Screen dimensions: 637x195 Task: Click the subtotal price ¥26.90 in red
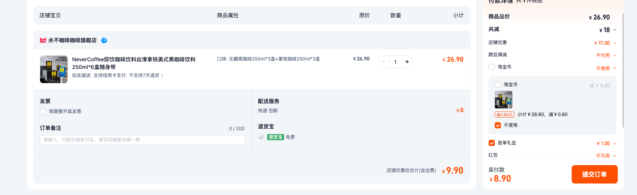(x=453, y=59)
